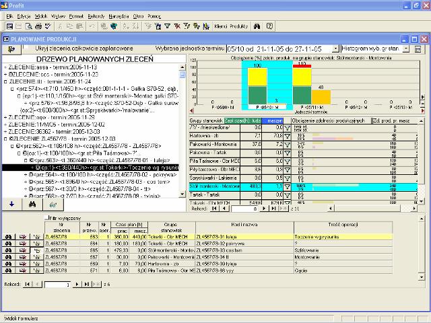Select cell 'ZL4567/78-04 tt'

tap(244, 257)
